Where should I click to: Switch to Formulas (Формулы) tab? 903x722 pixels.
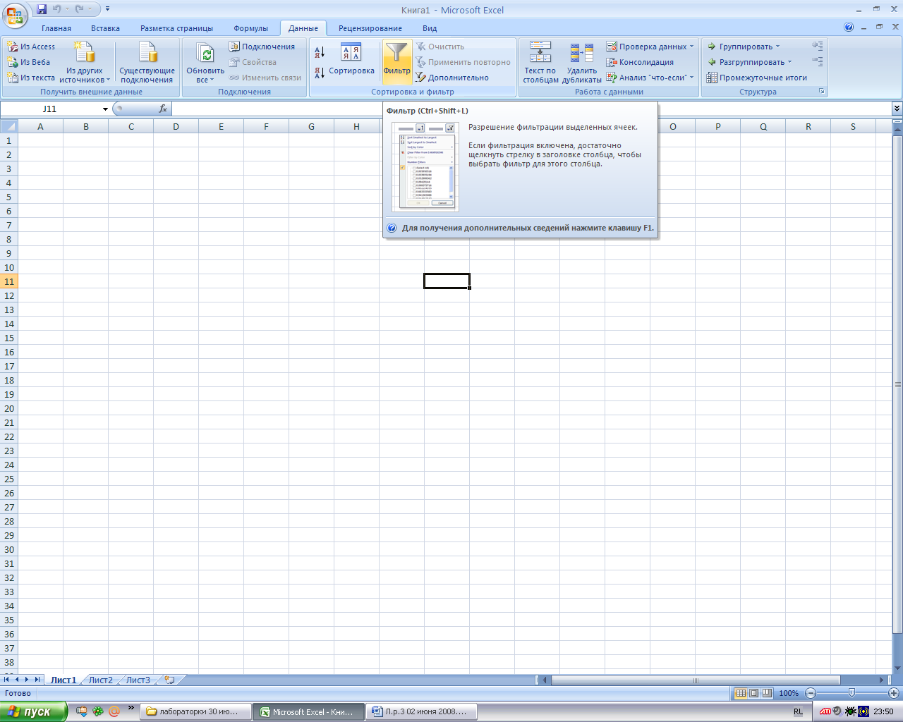click(251, 28)
